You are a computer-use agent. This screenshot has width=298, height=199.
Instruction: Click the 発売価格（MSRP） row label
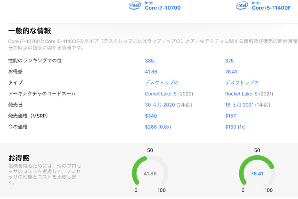click(28, 116)
